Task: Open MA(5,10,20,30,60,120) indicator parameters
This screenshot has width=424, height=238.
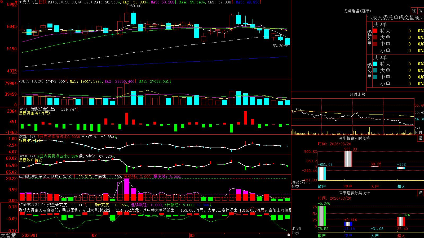Action: click(x=70, y=2)
